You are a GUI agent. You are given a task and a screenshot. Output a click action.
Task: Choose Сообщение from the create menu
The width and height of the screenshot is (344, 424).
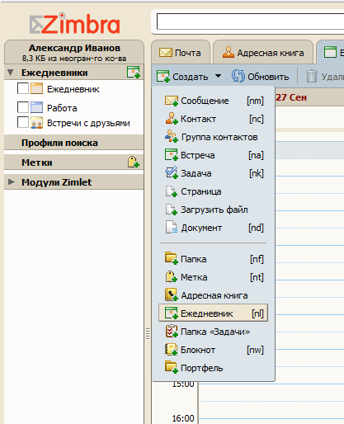click(214, 101)
